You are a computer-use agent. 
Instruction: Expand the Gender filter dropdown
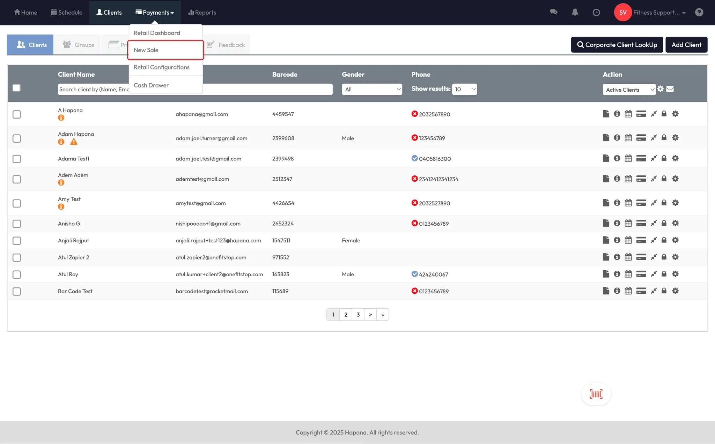372,89
